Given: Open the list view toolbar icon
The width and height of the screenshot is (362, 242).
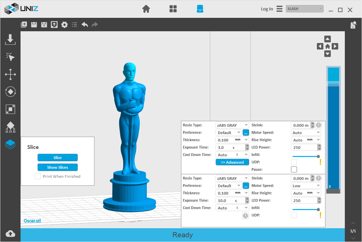Looking at the screenshot, I should tap(74, 25).
